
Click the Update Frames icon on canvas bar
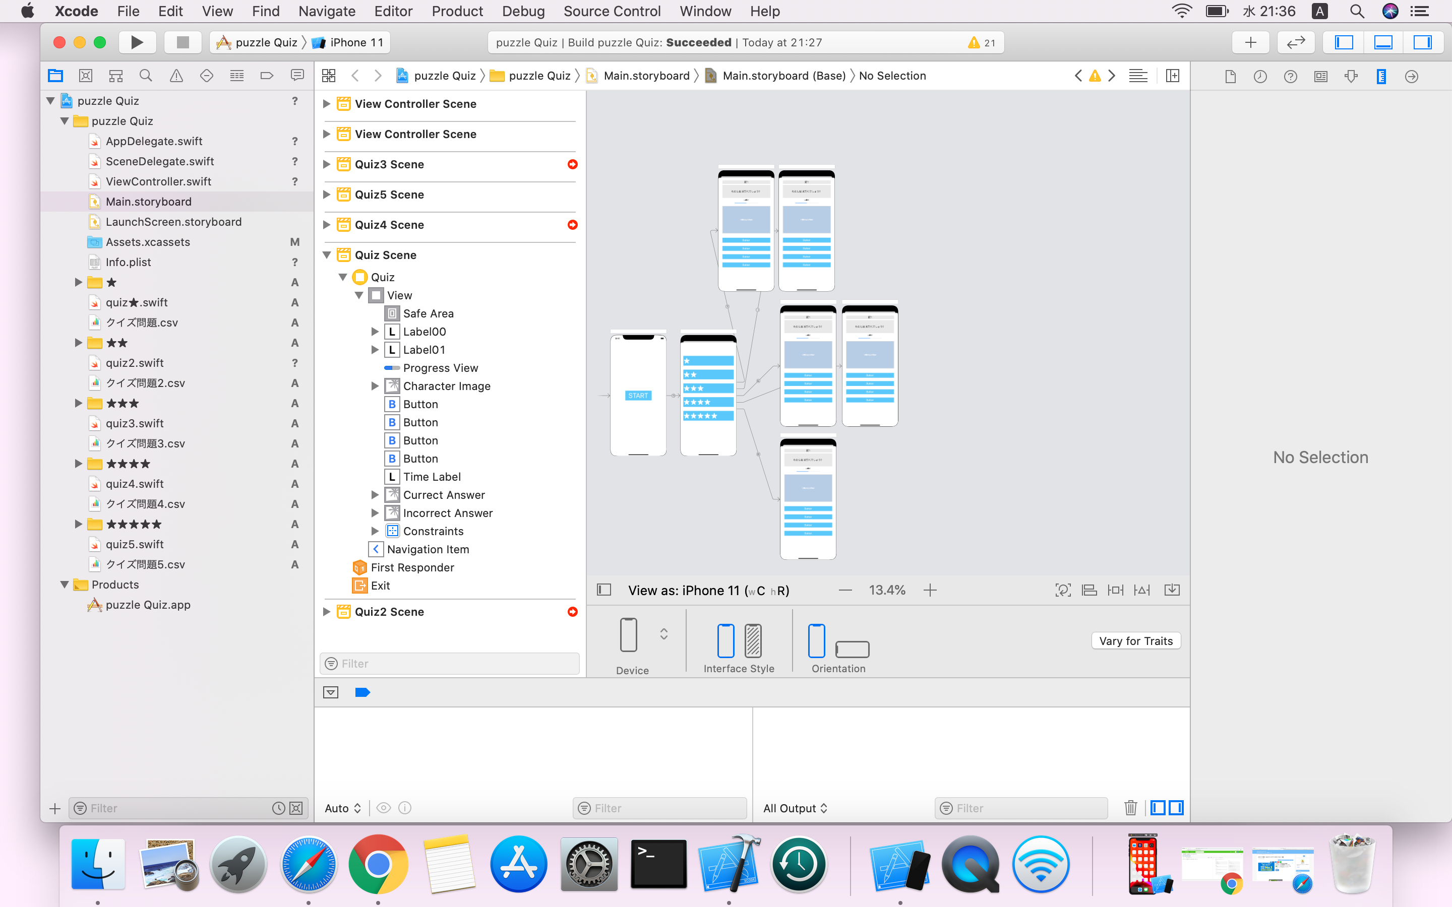[1063, 590]
